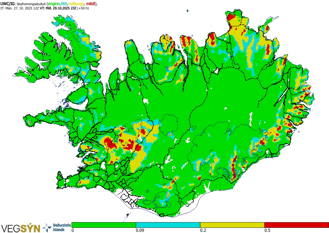Click the green word 'enginn' in title

coord(54,4)
